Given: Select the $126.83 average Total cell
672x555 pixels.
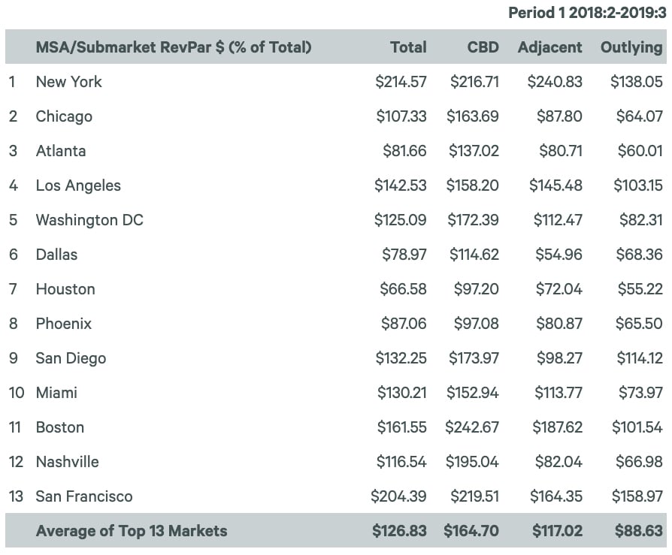Looking at the screenshot, I should (x=399, y=531).
